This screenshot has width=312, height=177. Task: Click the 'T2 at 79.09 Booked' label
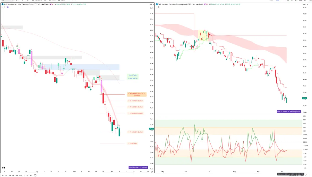tap(135, 107)
